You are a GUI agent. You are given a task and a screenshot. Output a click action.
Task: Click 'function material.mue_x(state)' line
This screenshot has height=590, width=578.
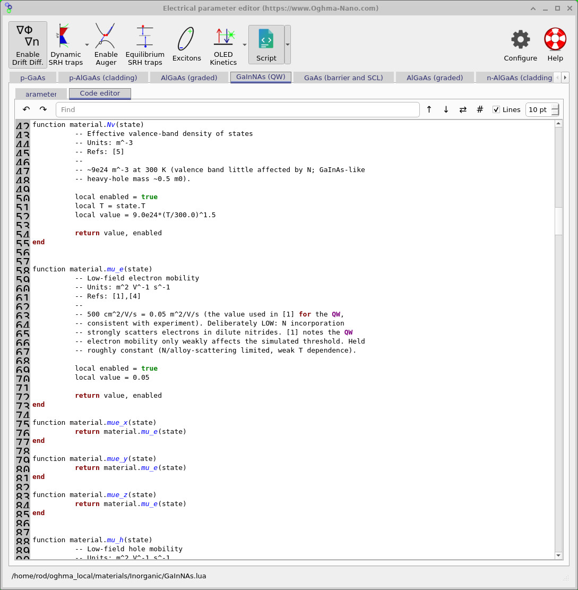click(x=94, y=423)
